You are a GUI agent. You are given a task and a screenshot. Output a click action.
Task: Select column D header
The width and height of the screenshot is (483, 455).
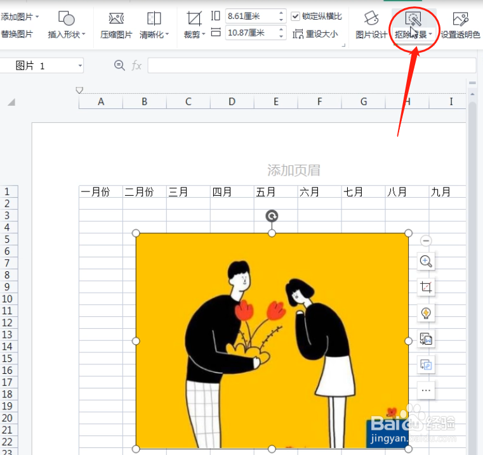pos(232,101)
